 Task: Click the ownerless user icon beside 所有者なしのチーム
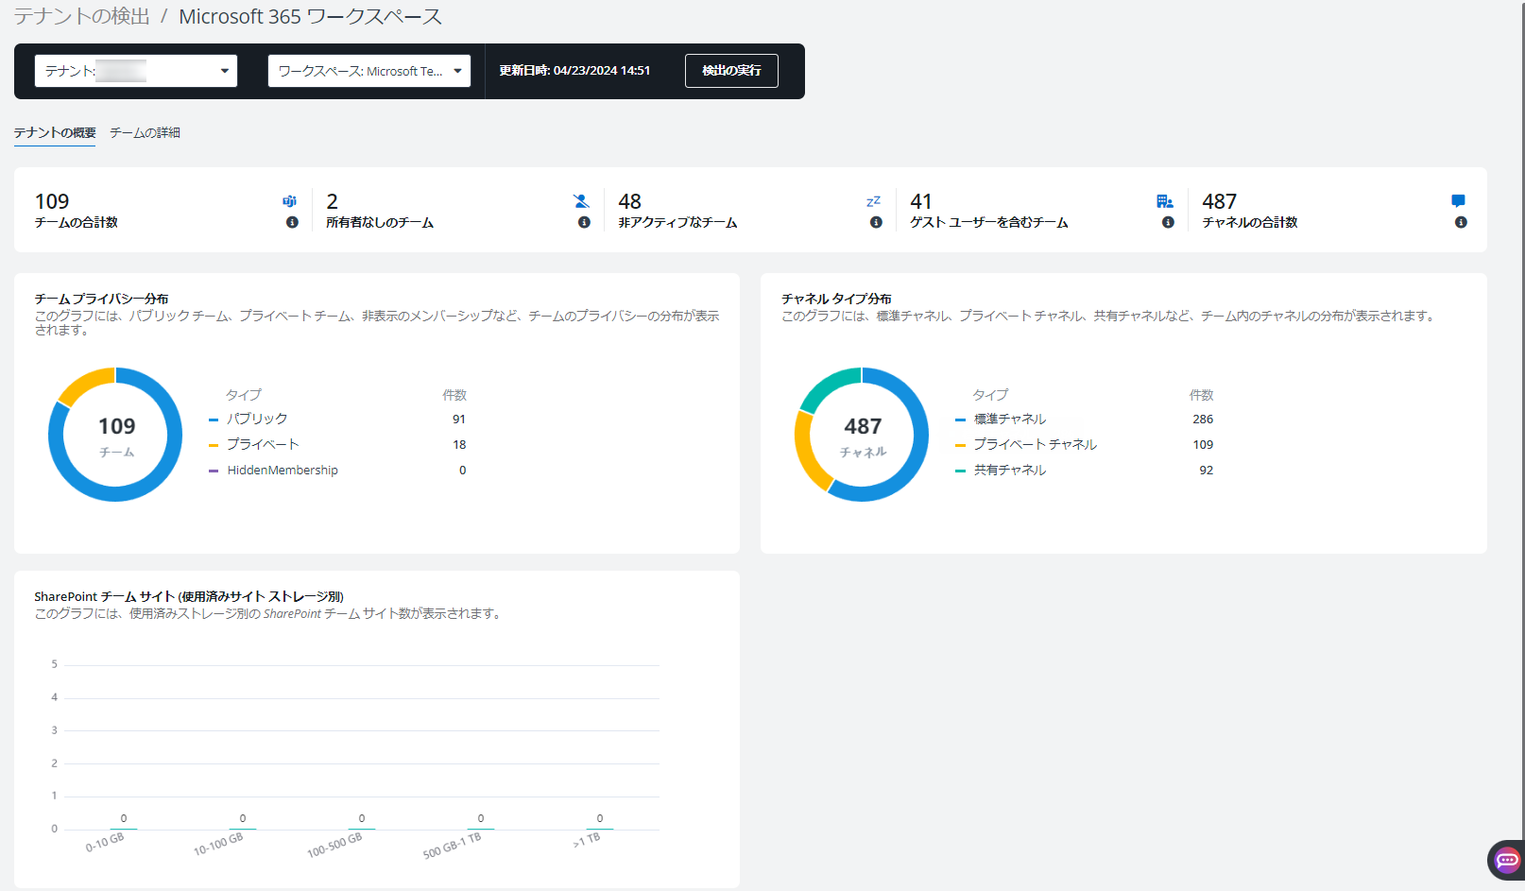581,201
